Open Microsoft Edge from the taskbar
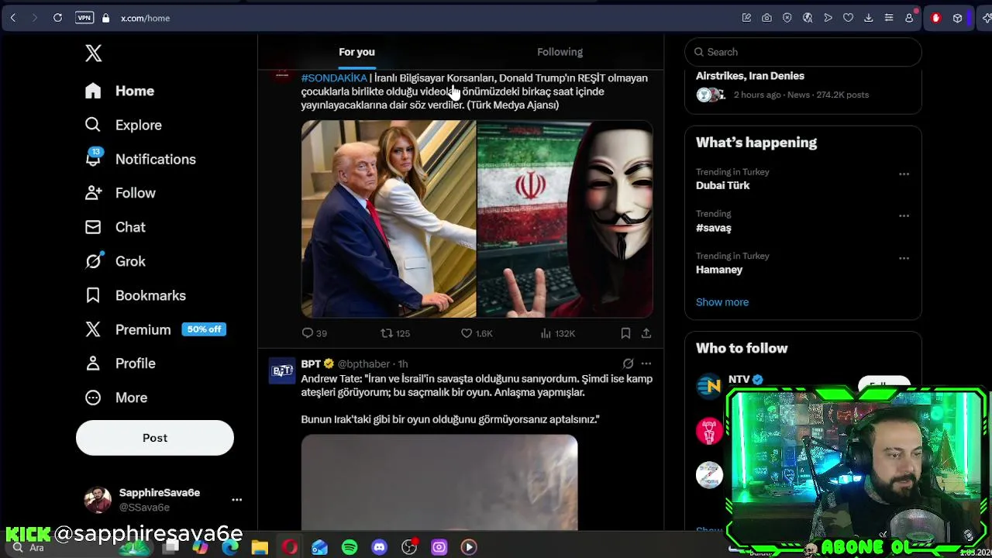 tap(230, 548)
